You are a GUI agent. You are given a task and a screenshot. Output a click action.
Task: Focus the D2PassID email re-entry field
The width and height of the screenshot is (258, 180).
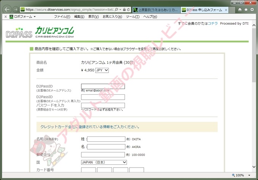pyautogui.click(x=103, y=97)
